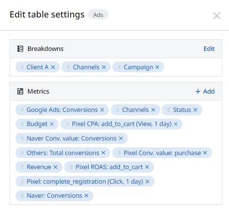Viewport: 229px width, 221px height.
Task: Select Pixel CPA: add_to_cart (View, 1 day) label
Action: coord(122,124)
